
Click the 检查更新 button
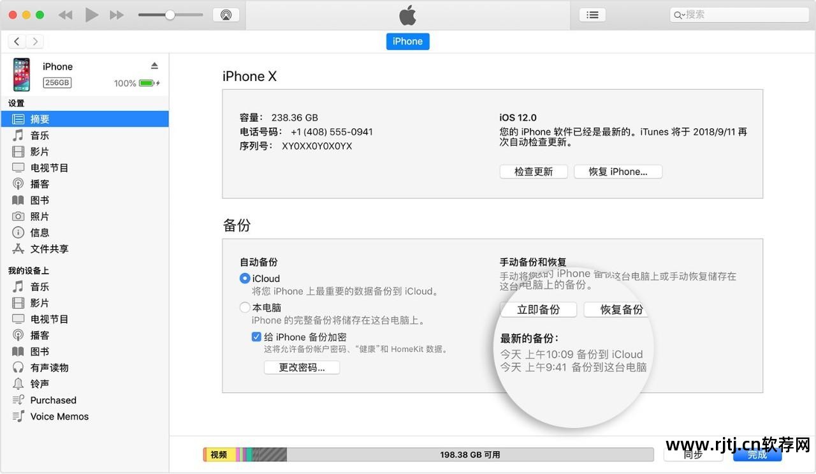pos(534,172)
